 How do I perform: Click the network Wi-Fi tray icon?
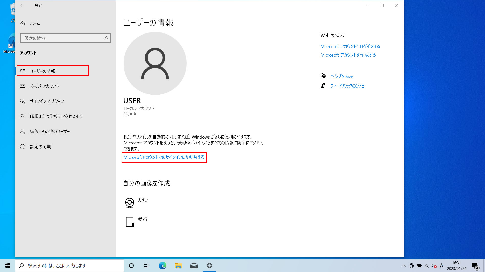point(427,266)
